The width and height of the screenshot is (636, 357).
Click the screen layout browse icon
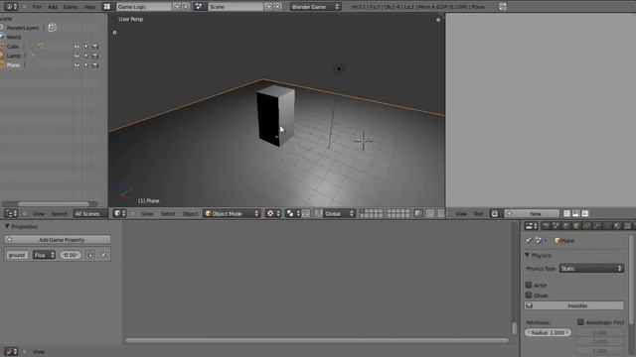[107, 7]
